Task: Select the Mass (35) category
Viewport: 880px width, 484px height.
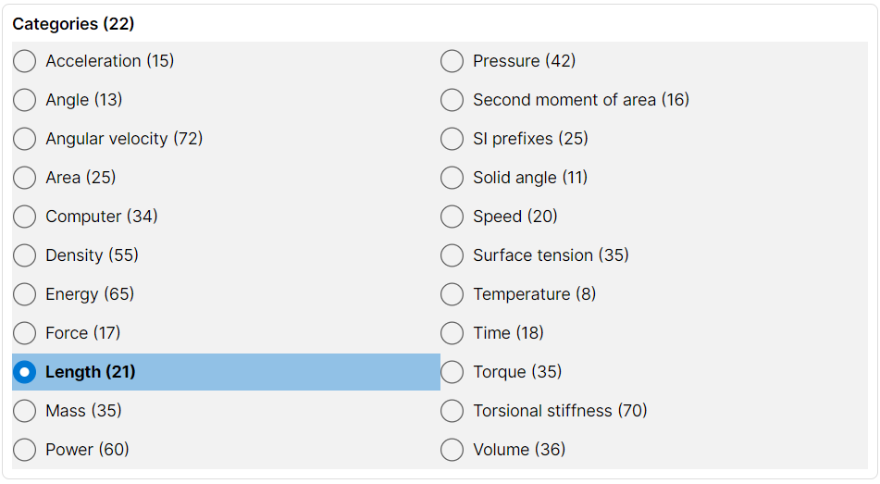Action: pyautogui.click(x=25, y=411)
